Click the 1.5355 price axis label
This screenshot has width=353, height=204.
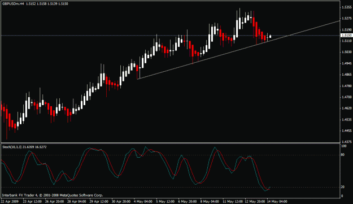347,7
